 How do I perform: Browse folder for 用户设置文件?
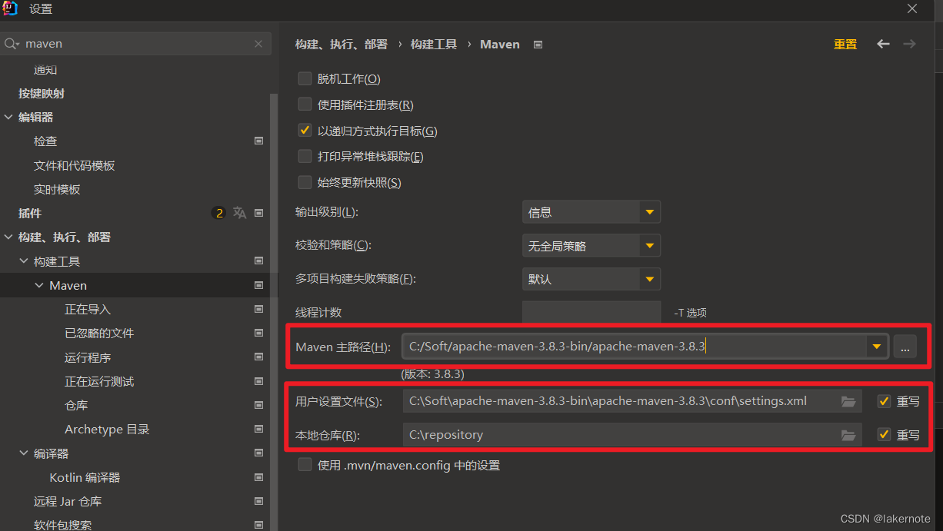pyautogui.click(x=848, y=401)
